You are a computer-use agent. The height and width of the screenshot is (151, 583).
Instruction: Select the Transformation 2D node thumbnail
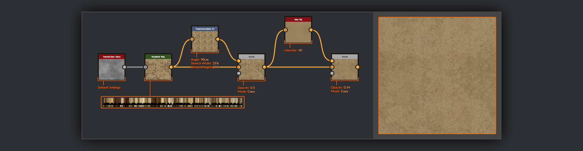coord(205,42)
